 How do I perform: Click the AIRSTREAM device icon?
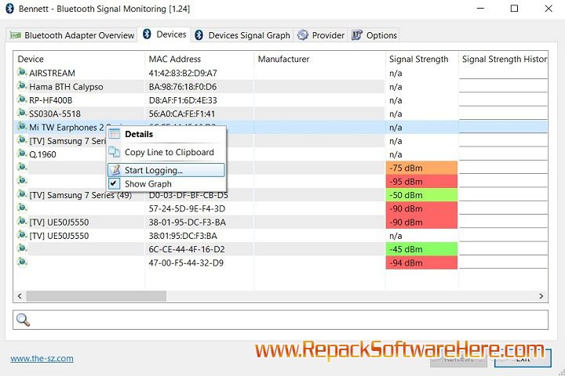pos(22,72)
